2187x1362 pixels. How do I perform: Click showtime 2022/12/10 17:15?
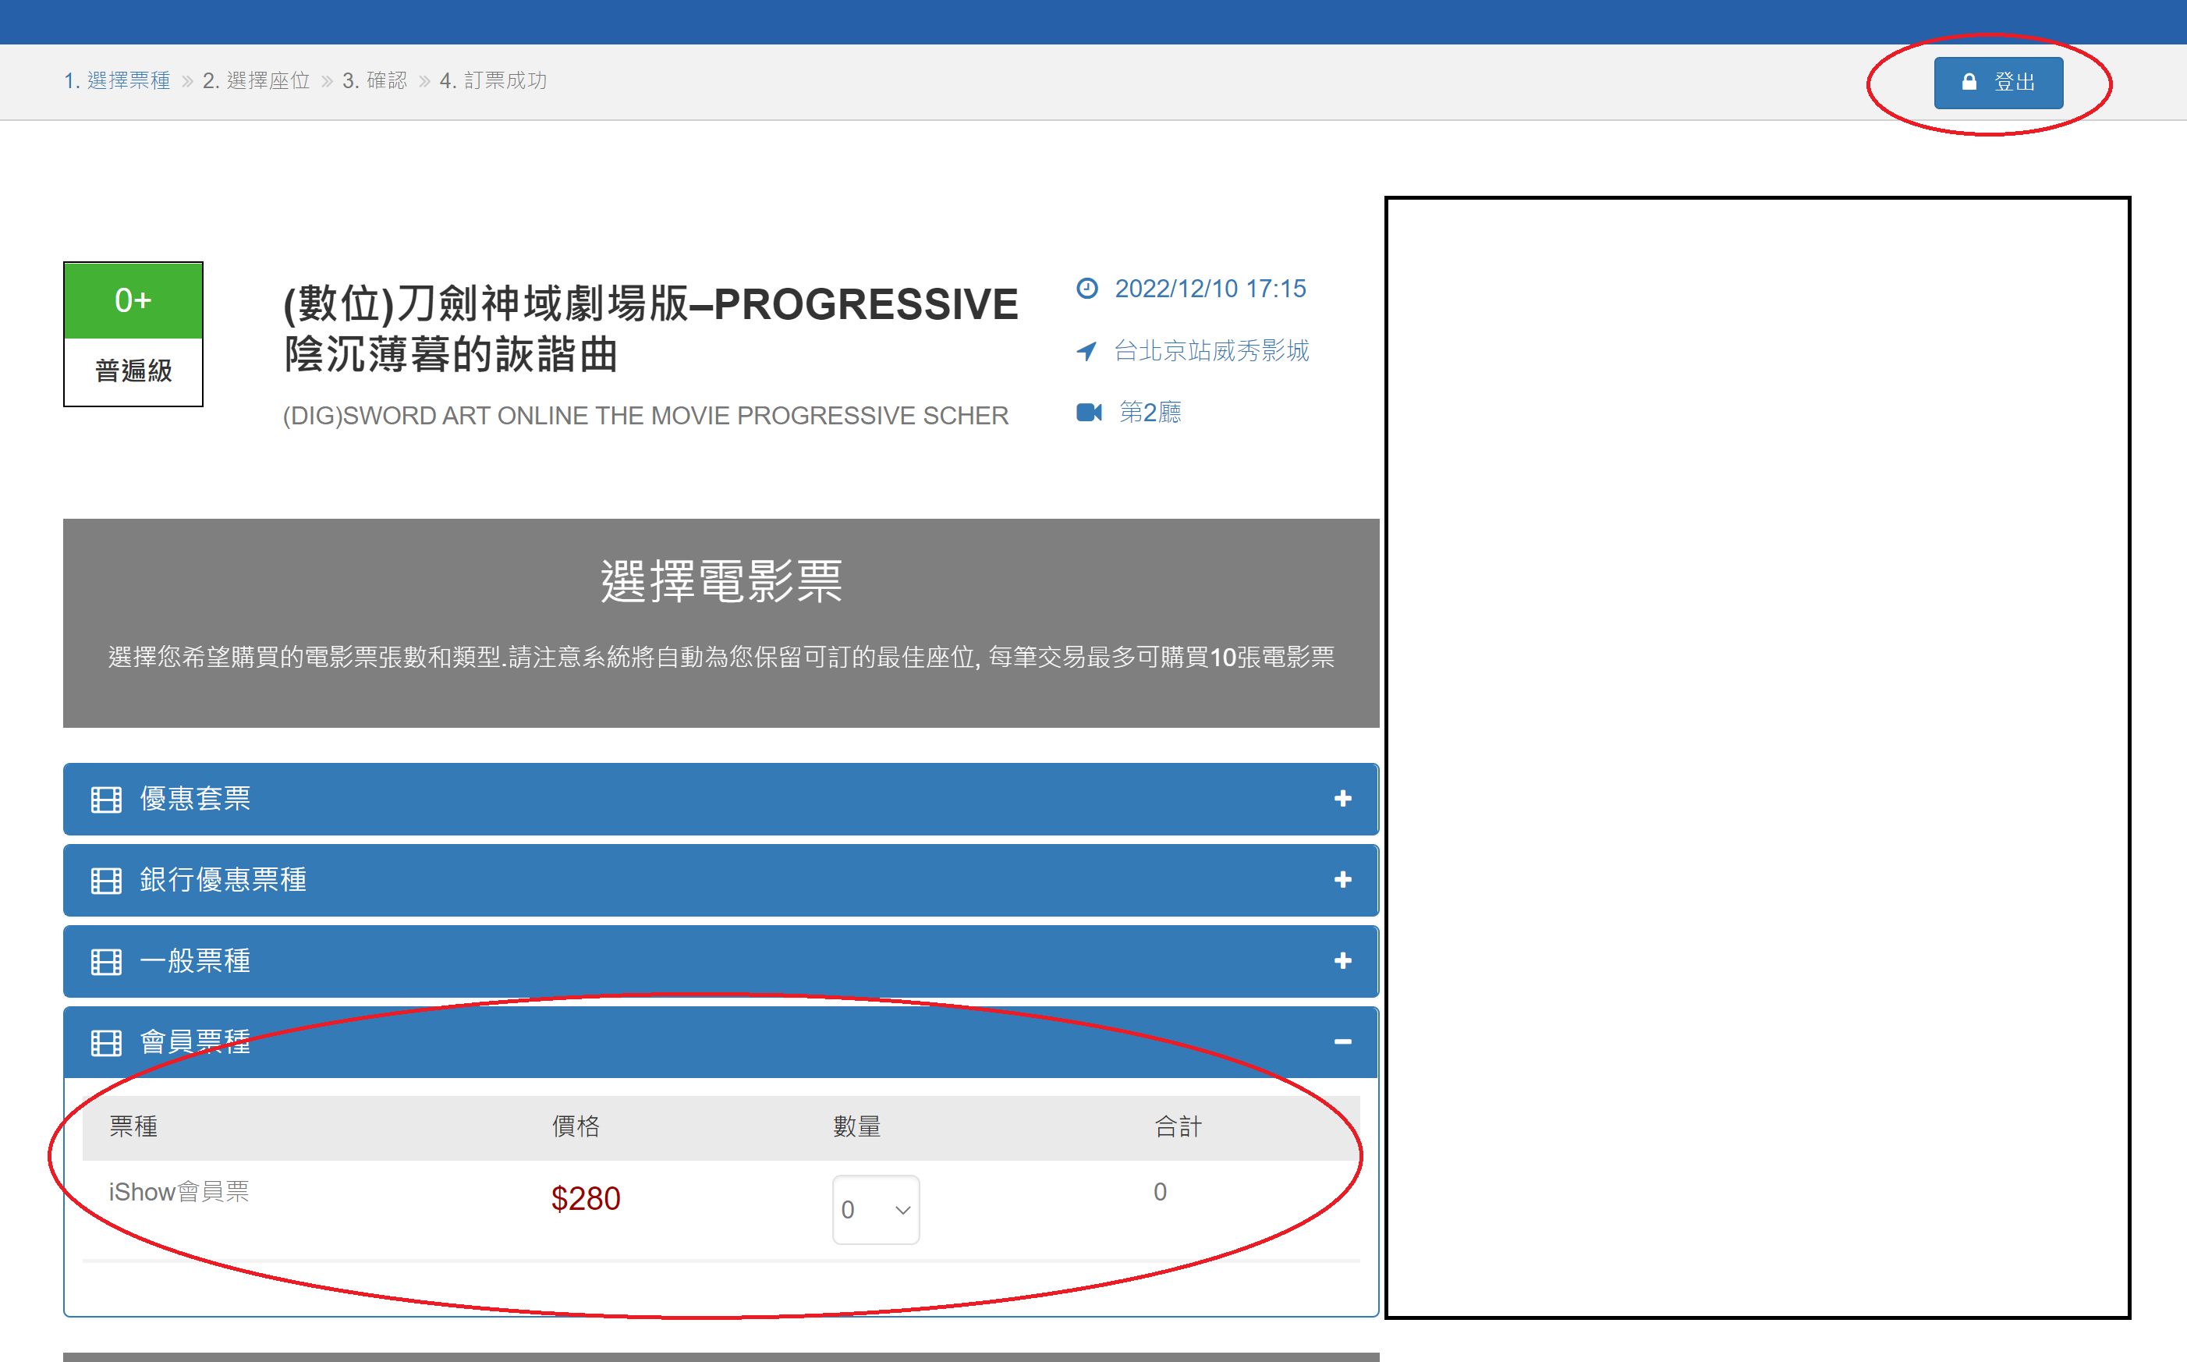(1210, 289)
